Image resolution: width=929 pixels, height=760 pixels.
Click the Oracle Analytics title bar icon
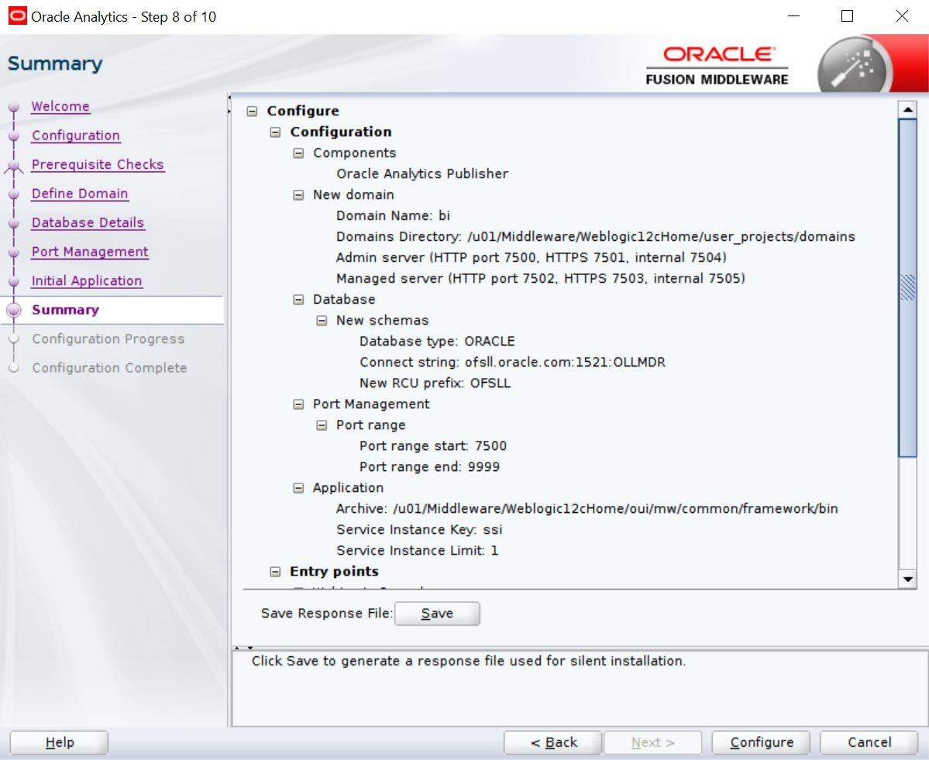pyautogui.click(x=17, y=16)
